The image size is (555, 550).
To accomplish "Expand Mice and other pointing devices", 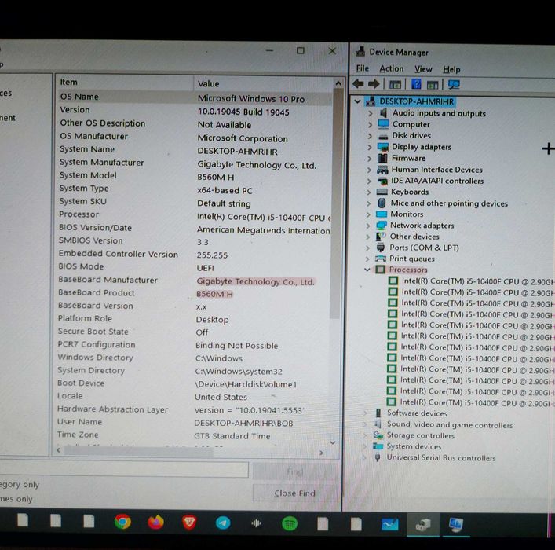I will pyautogui.click(x=368, y=203).
